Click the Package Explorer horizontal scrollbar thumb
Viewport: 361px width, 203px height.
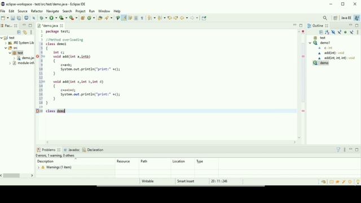pyautogui.click(x=11, y=175)
